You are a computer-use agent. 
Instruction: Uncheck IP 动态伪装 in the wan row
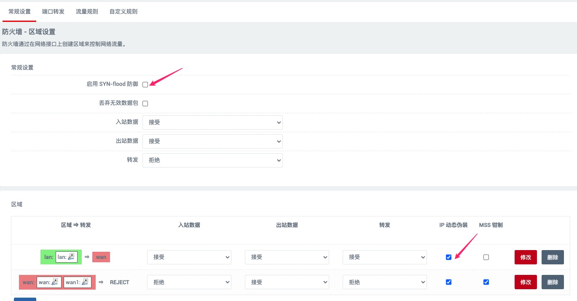pyautogui.click(x=448, y=282)
